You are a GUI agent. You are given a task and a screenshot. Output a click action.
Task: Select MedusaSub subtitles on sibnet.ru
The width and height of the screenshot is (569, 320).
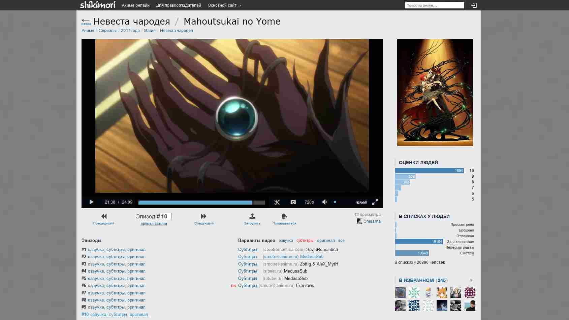[273, 271]
